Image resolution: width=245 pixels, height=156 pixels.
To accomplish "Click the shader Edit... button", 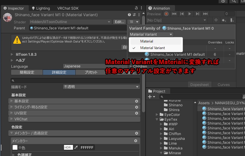I will coord(119,22).
